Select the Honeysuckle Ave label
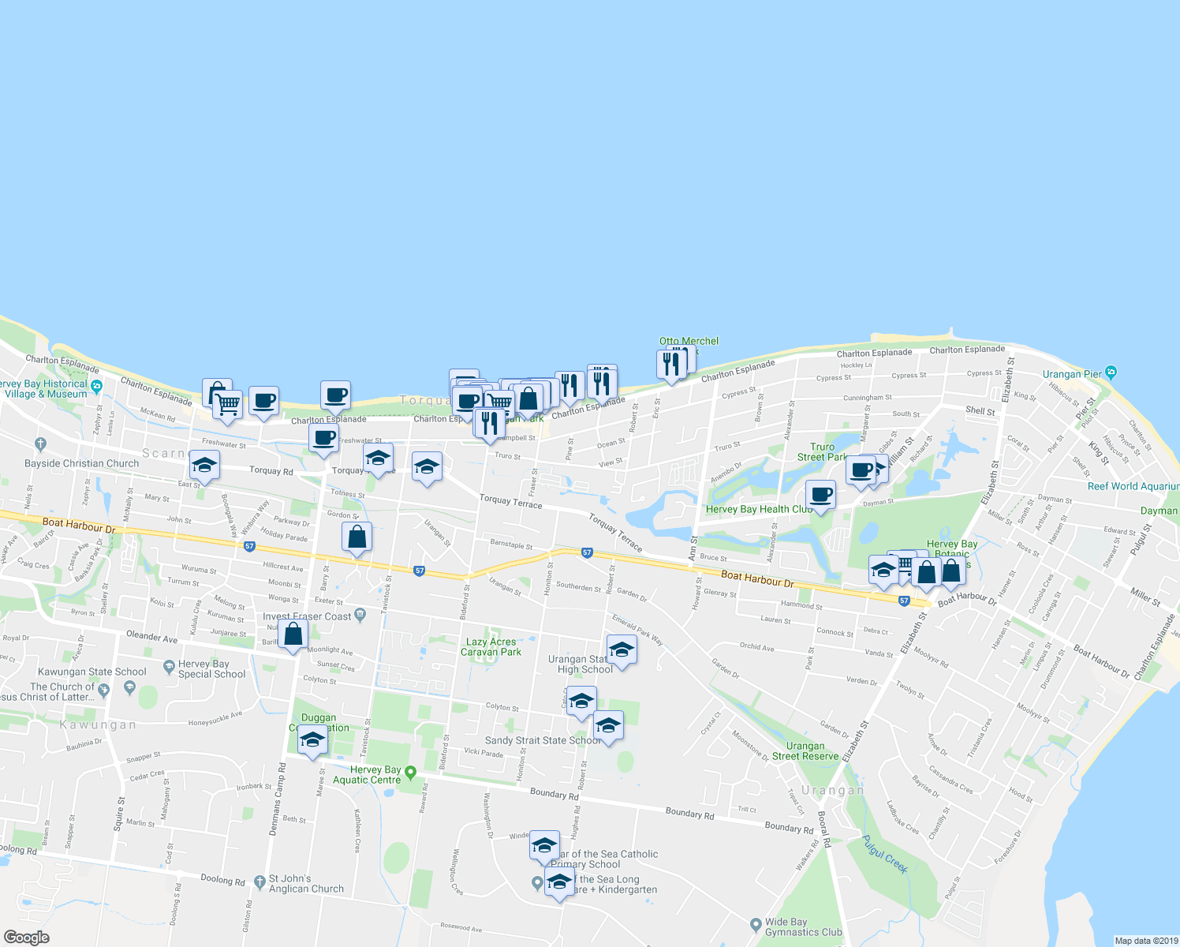Viewport: 1180px width, 947px height. coord(215,719)
